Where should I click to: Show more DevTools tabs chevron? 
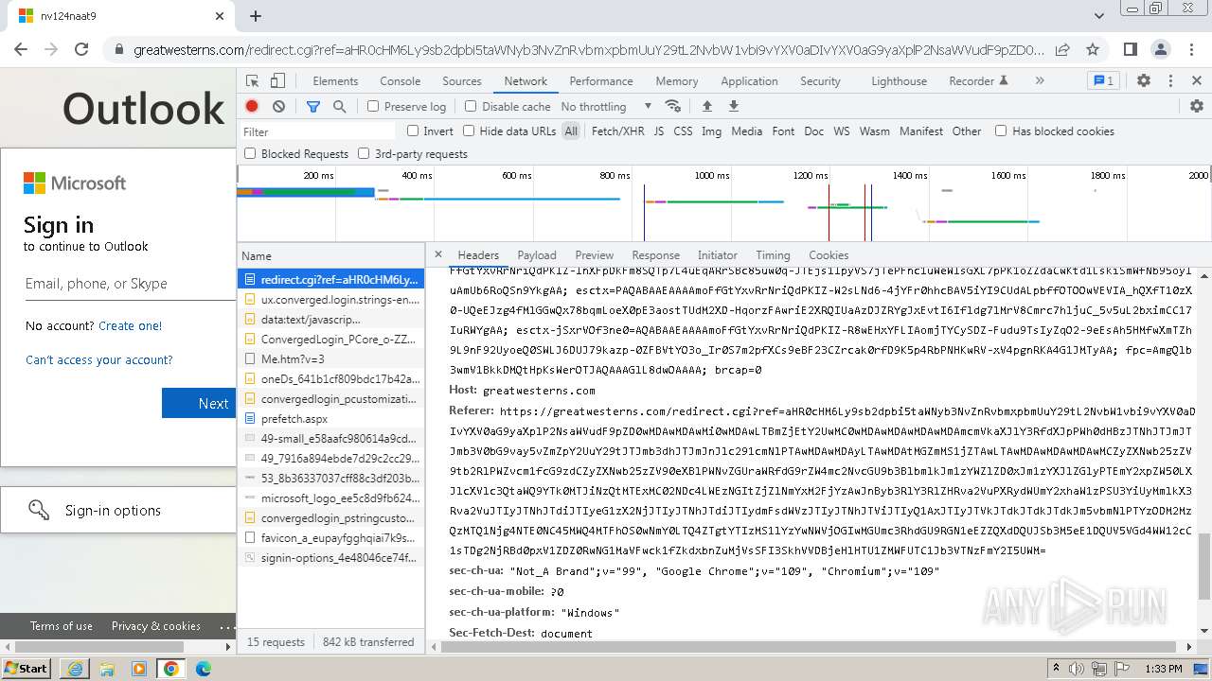[1040, 81]
